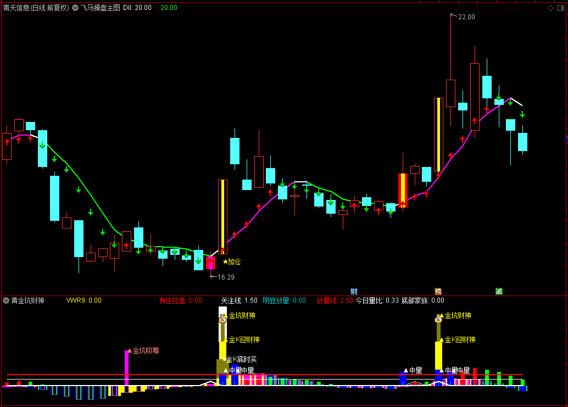Image resolution: width=568 pixels, height=407 pixels.
Task: Click the 金K底时买 signal label
Action: click(242, 360)
